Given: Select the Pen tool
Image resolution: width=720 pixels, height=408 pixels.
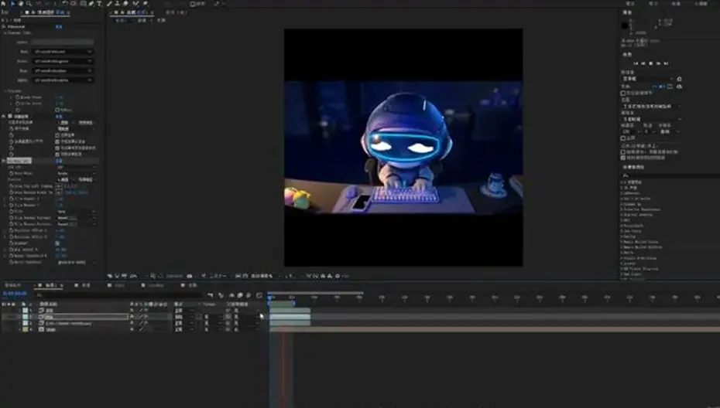Looking at the screenshot, I should coord(91,4).
